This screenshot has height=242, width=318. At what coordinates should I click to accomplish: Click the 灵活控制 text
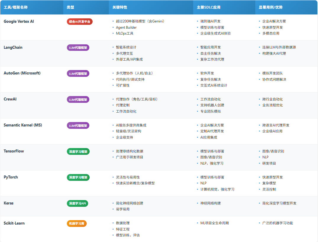pyautogui.click(x=269, y=189)
